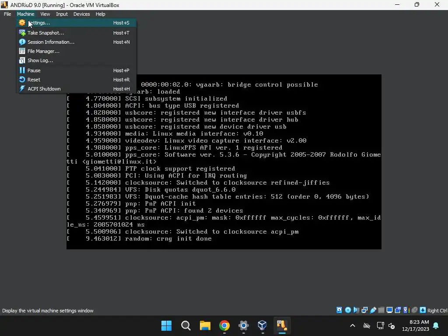Open notifications bell icon
Viewport: 448px width, 336px height.
click(x=436, y=325)
